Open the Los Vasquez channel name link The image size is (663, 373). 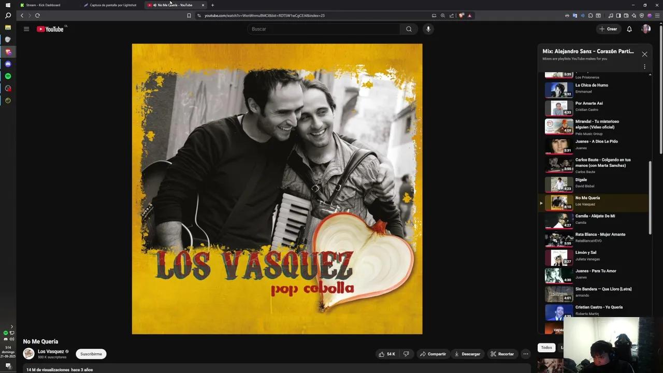point(51,351)
